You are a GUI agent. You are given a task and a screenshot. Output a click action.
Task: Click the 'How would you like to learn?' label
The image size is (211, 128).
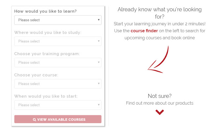click(x=45, y=11)
